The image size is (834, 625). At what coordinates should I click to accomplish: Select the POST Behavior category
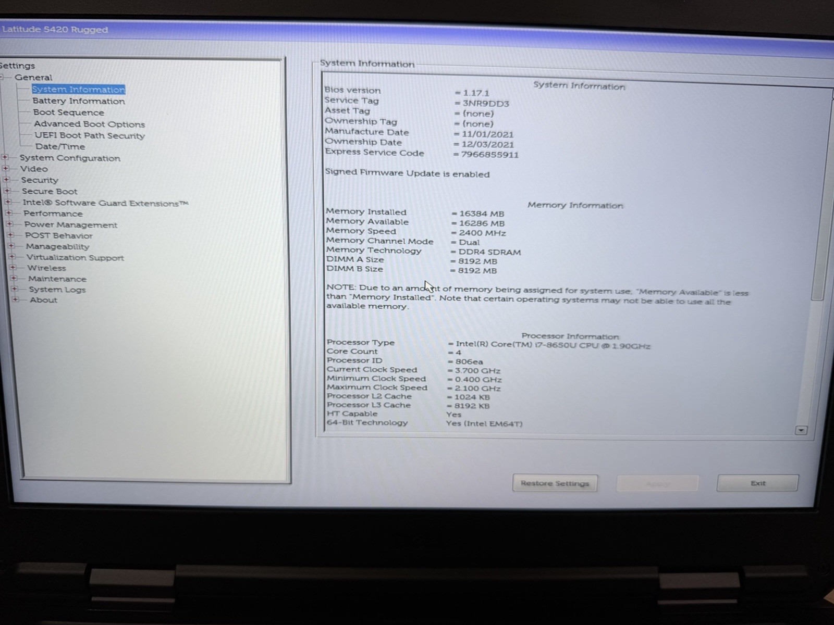click(x=59, y=235)
